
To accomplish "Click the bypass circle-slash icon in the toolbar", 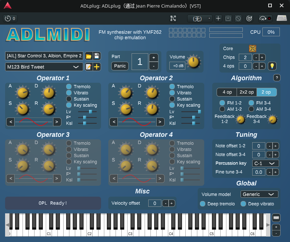I will tap(238, 19).
